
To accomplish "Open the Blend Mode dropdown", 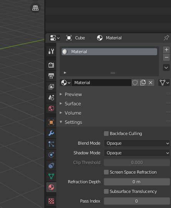I will (137, 143).
